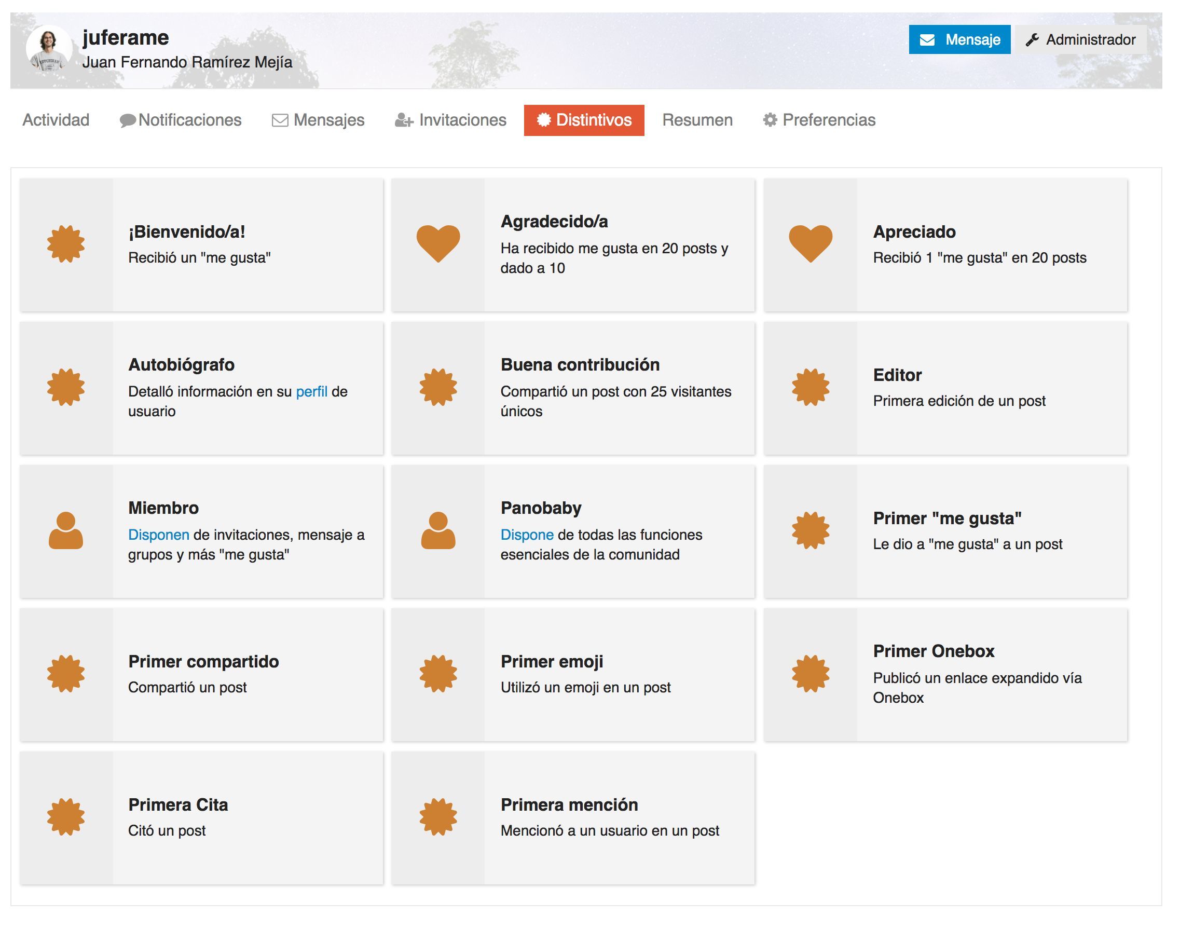The width and height of the screenshot is (1180, 928).
Task: Click the name 'Juan Fernando Ramírez Mejía'
Action: [x=187, y=62]
